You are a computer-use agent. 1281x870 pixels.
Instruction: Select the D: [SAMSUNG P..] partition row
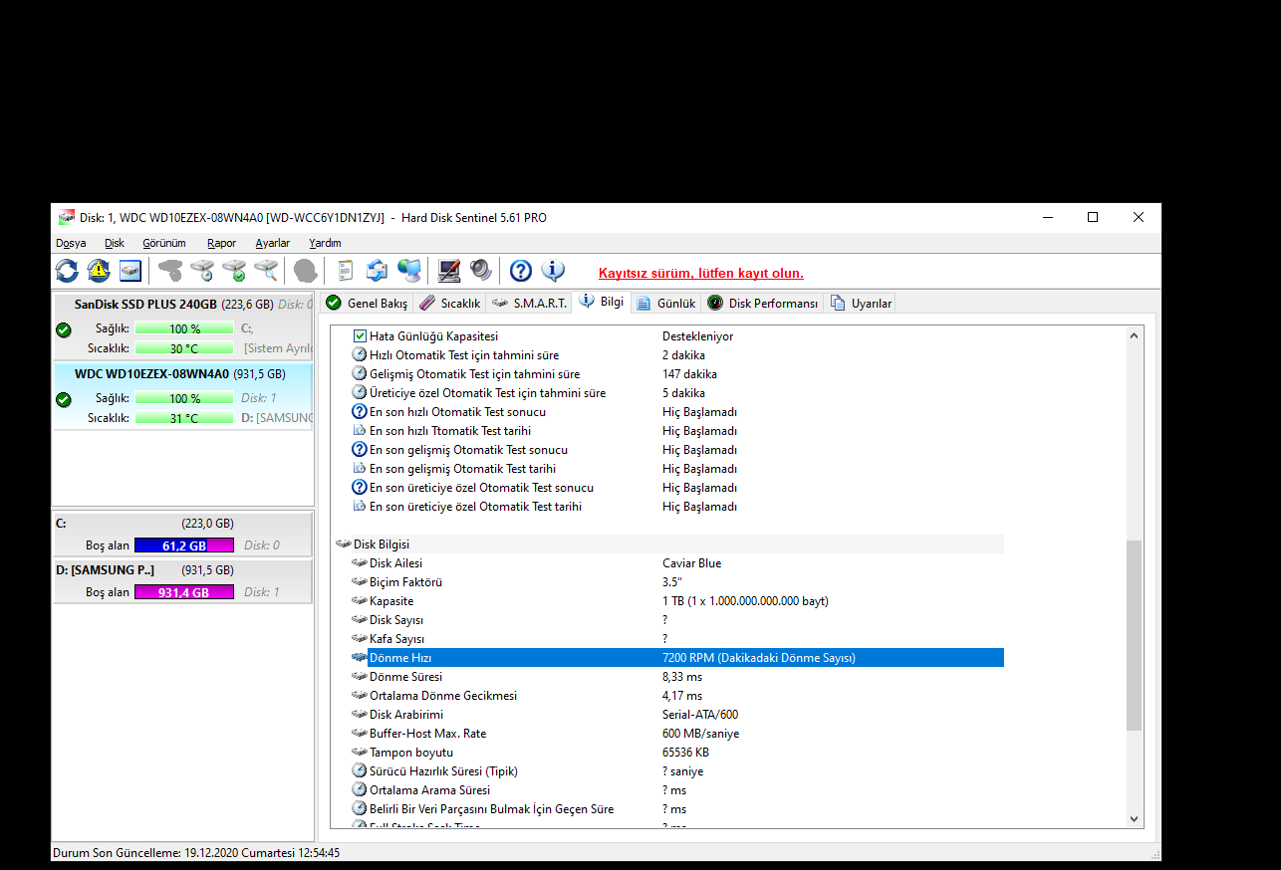coord(182,570)
